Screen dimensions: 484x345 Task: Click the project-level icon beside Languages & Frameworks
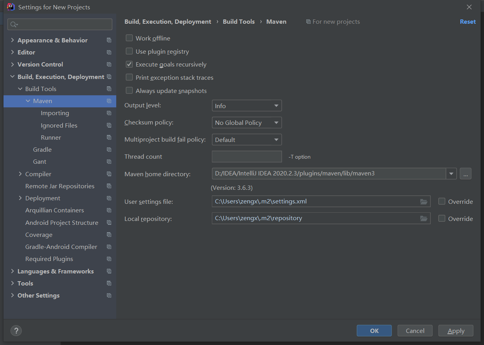(x=109, y=271)
